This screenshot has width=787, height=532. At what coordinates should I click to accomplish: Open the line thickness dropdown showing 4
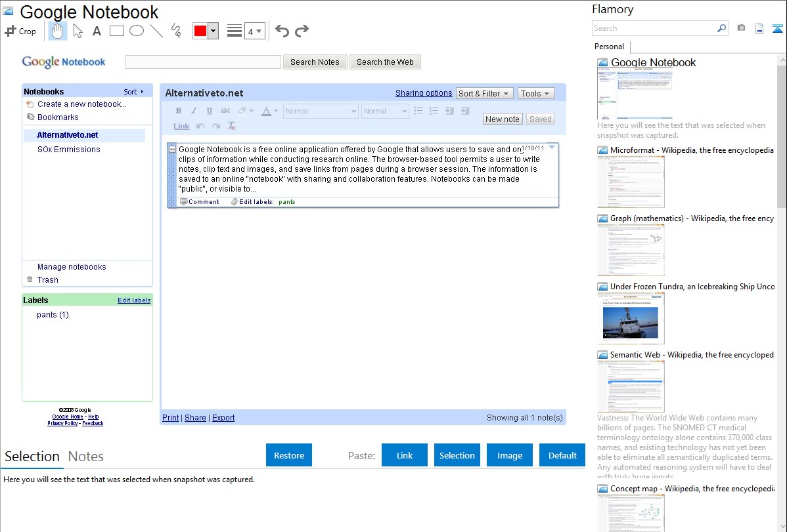254,31
